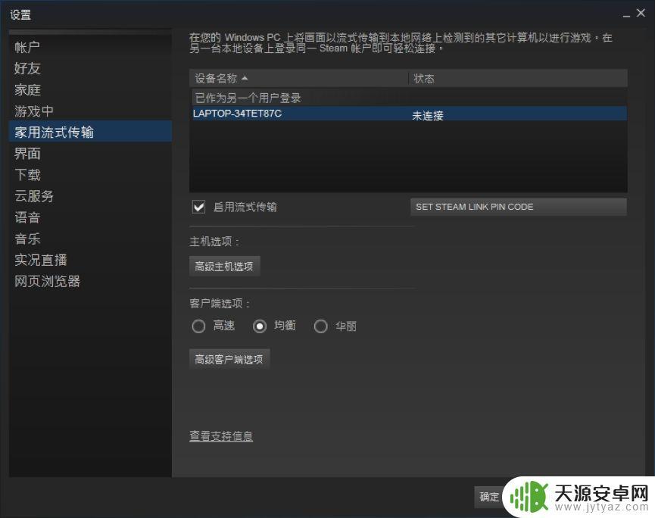The image size is (655, 518).
Task: Choose the 高速 client option
Action: (x=198, y=326)
